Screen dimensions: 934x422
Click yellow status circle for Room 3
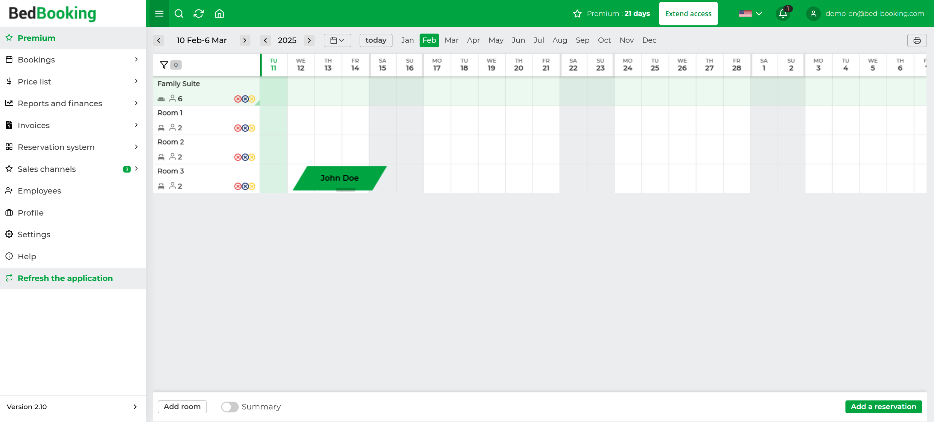tap(252, 186)
